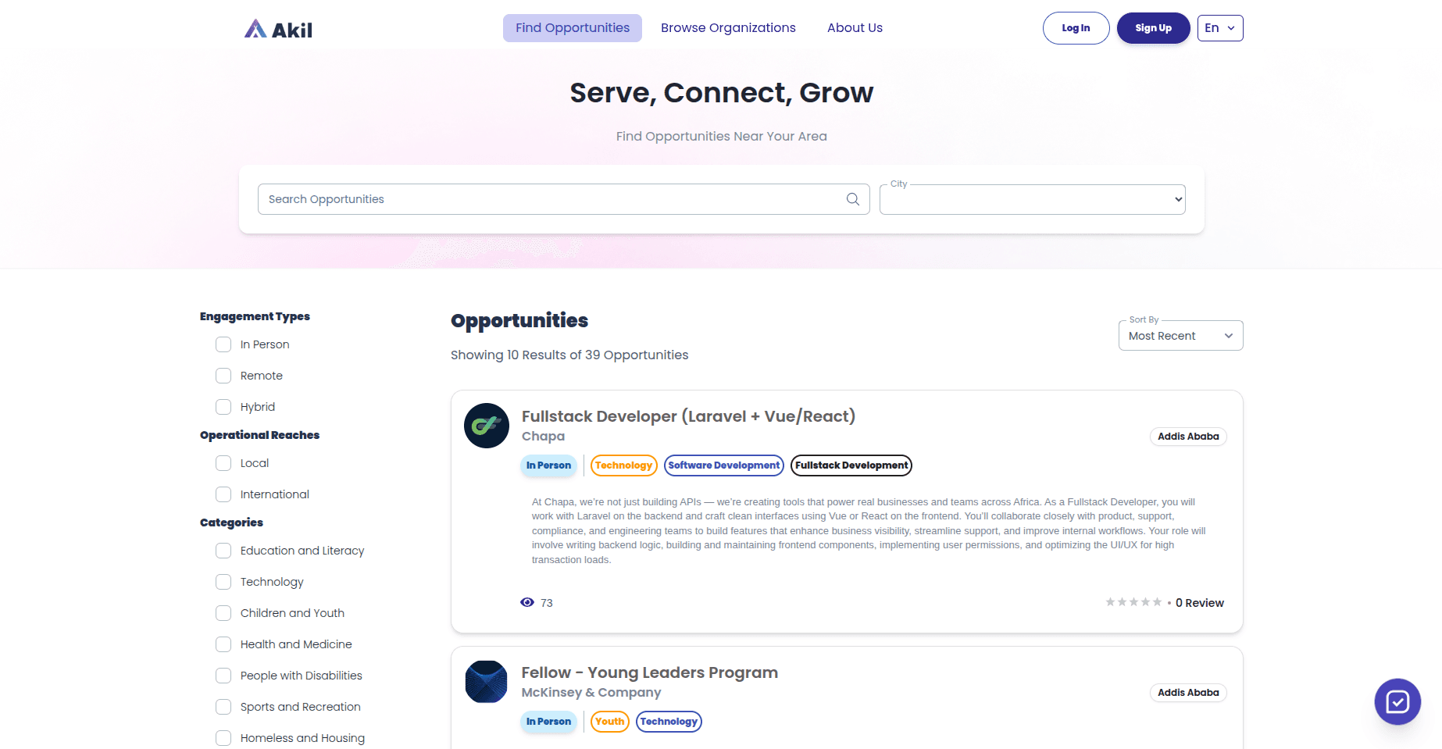Enable the Local operational reach filter
The width and height of the screenshot is (1442, 749).
point(223,463)
